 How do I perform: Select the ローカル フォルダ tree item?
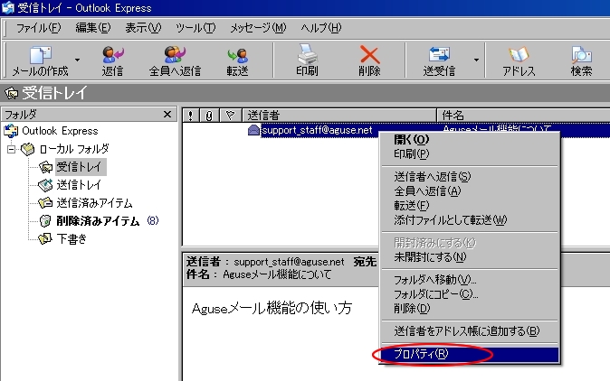74,149
